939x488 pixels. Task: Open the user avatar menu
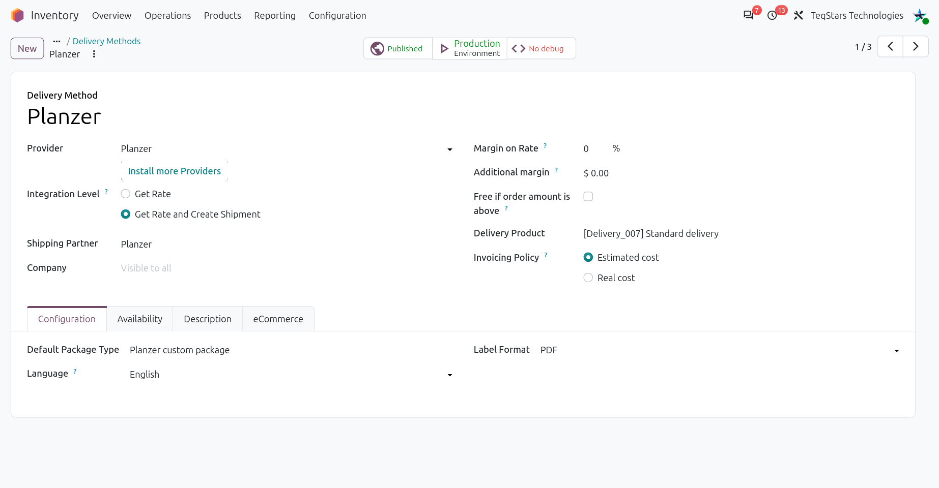pos(920,15)
